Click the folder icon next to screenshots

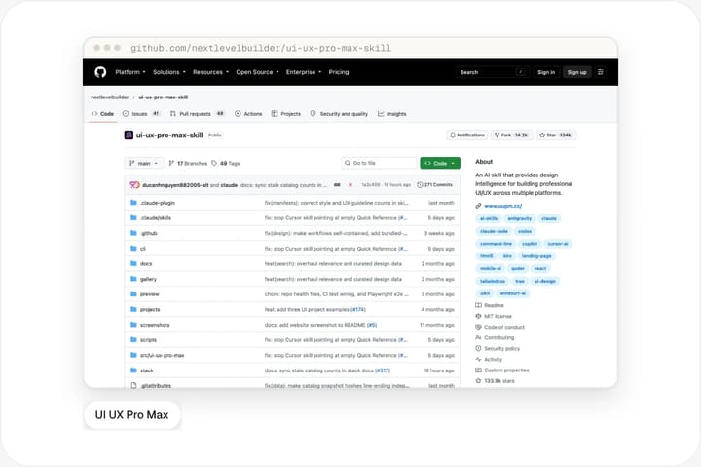click(x=133, y=325)
